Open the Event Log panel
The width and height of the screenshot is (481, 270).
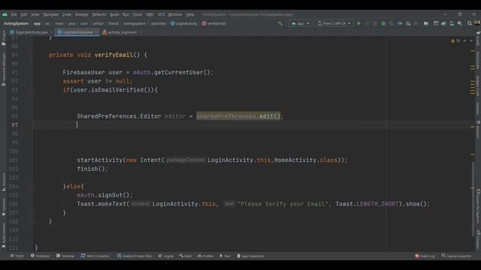[425, 256]
